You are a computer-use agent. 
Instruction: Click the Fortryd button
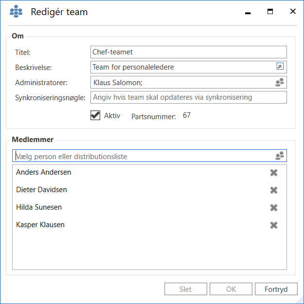(x=276, y=289)
